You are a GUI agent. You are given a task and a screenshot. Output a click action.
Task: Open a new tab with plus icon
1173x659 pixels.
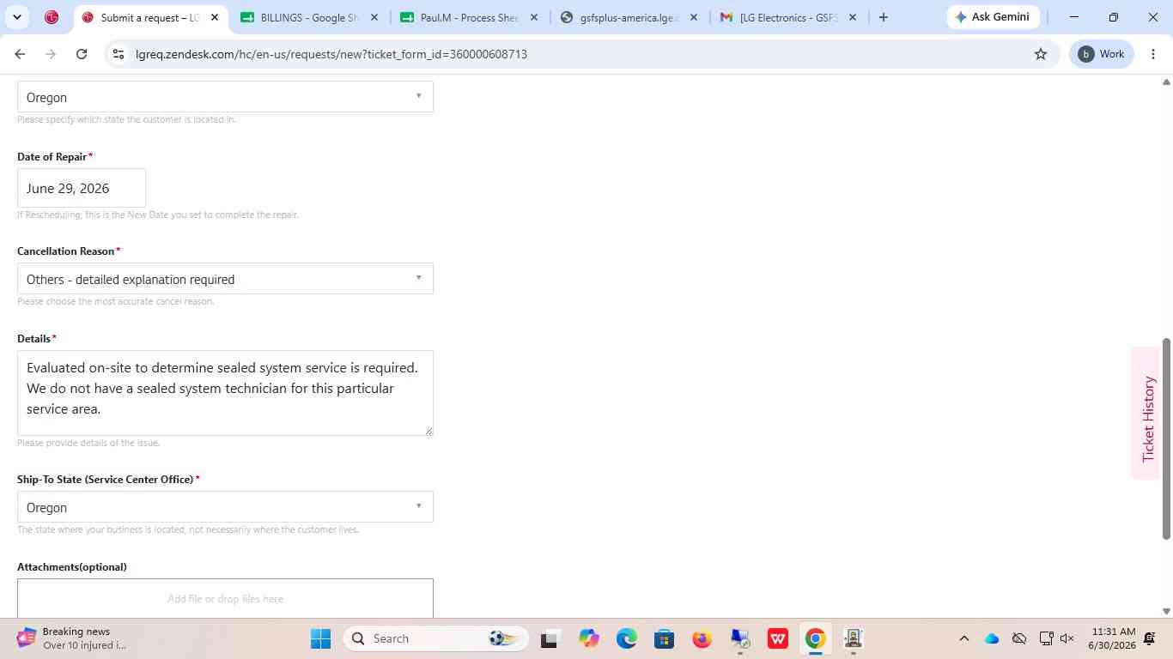pos(883,17)
